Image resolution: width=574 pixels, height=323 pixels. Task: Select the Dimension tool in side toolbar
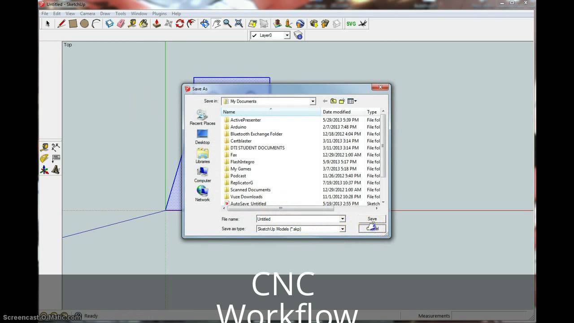coord(56,147)
